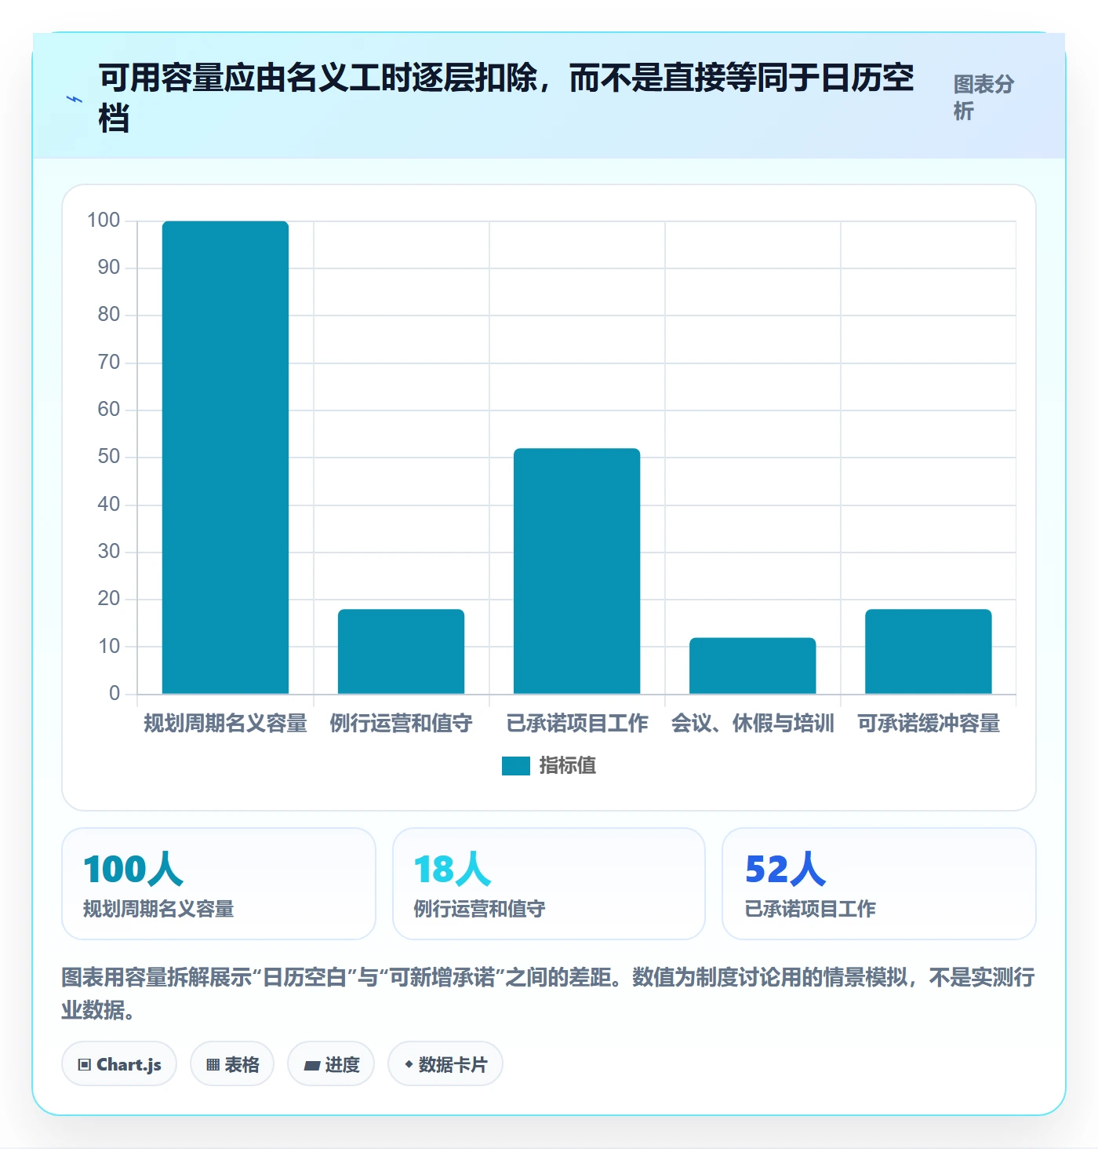Click the 规划周期名义容量 x-axis label

[x=225, y=723]
